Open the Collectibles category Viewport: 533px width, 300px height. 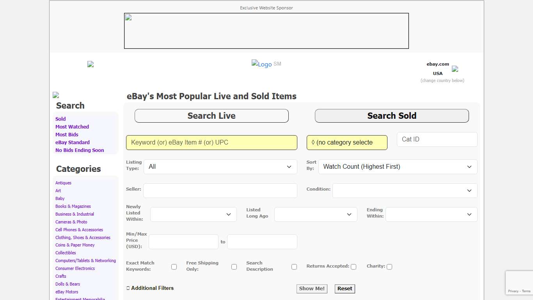pyautogui.click(x=65, y=253)
